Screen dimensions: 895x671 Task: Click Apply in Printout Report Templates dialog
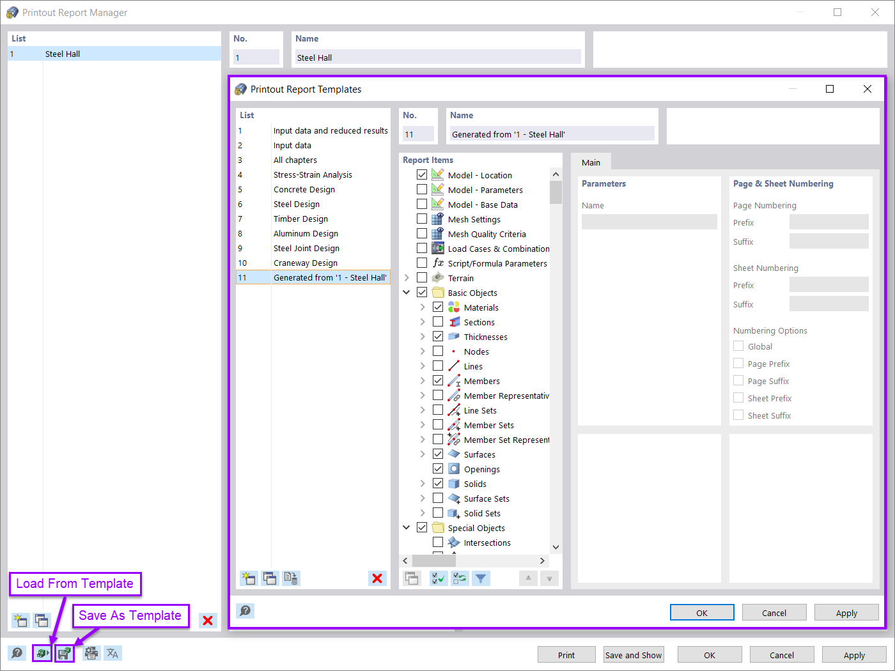coord(846,612)
